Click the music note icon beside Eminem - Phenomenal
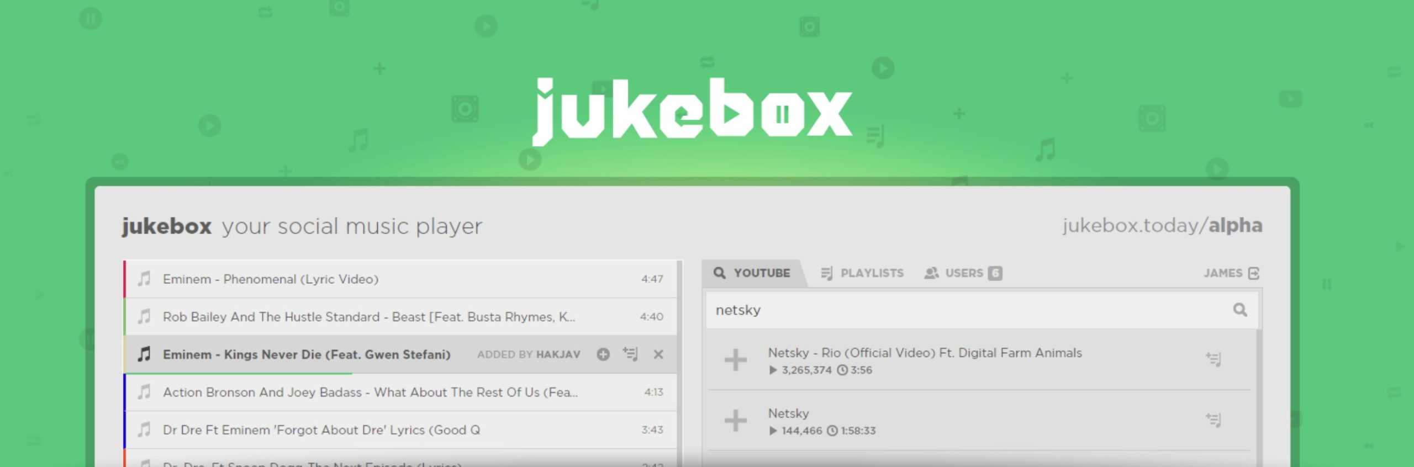The height and width of the screenshot is (467, 1414). click(144, 279)
